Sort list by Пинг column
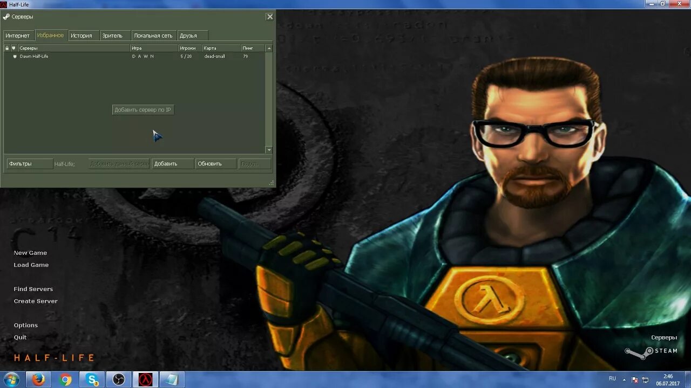 (253, 48)
